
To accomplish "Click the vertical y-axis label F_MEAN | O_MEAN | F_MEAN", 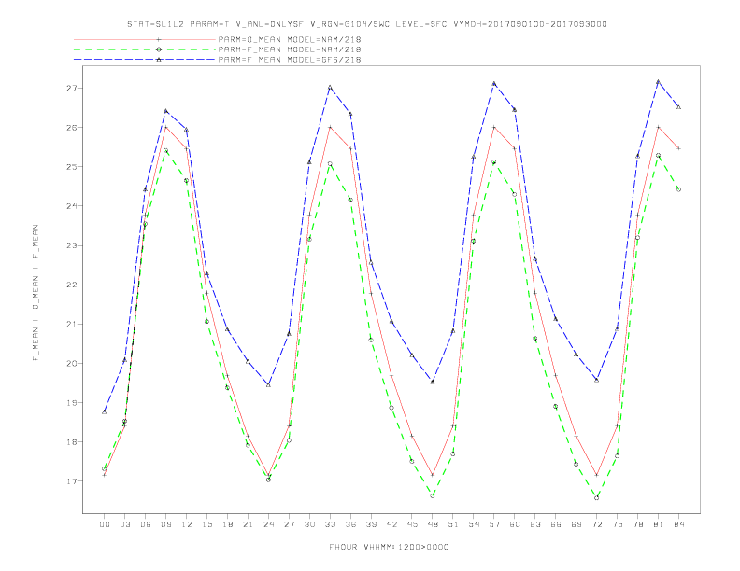I will click(36, 293).
